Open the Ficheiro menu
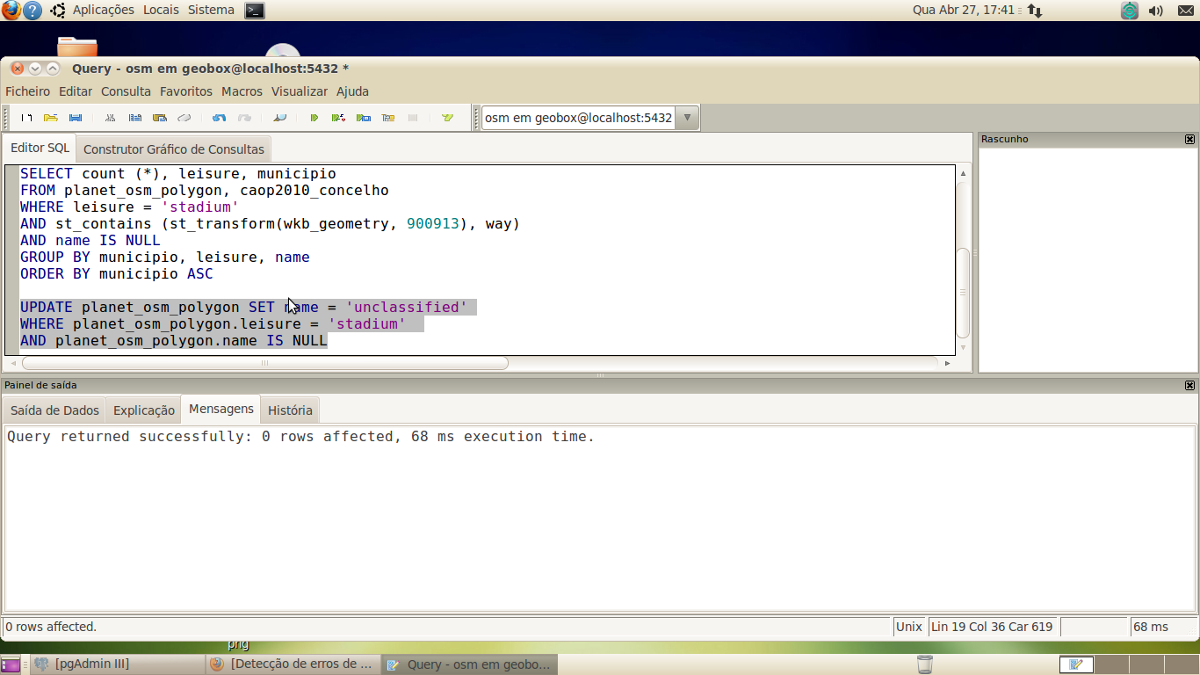The image size is (1200, 675). pos(28,91)
